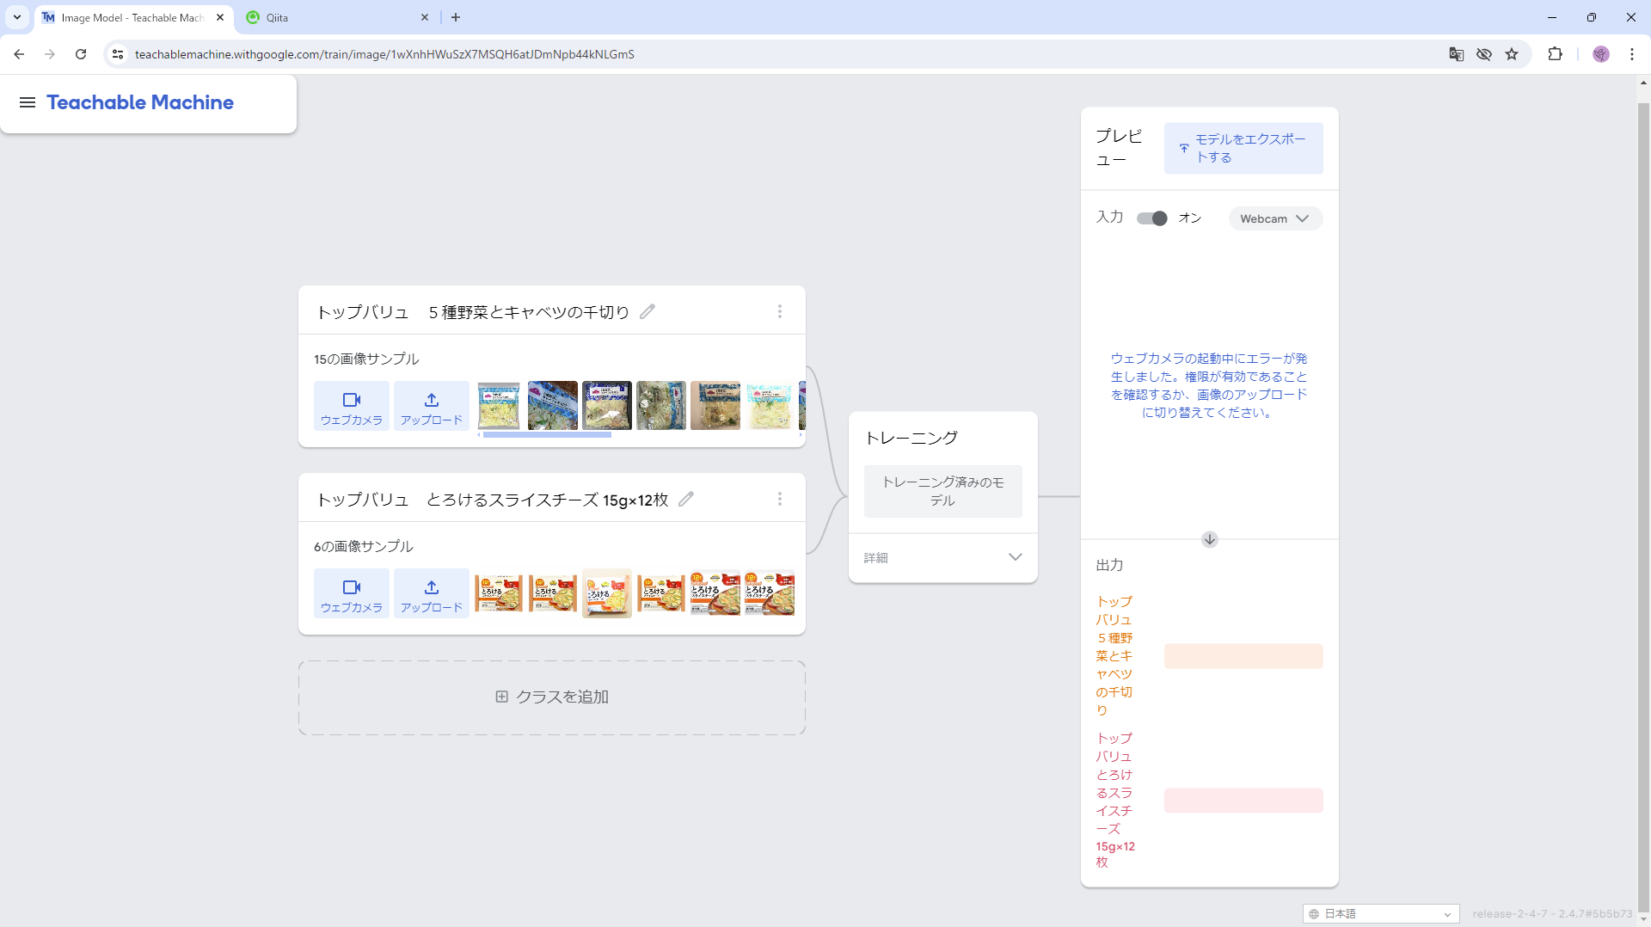Viewport: 1651px width, 927px height.
Task: Open the Teachable Machine hamburger menu
Action: (x=28, y=102)
